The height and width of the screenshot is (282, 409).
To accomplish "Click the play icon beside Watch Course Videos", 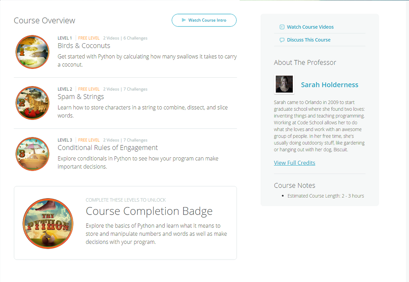I will [282, 27].
